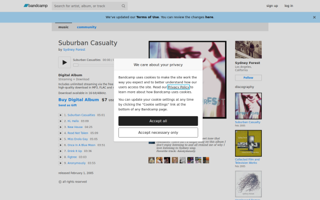Screen dimensions: 320x200
Task: Play the main album player button
Action: pos(65,62)
